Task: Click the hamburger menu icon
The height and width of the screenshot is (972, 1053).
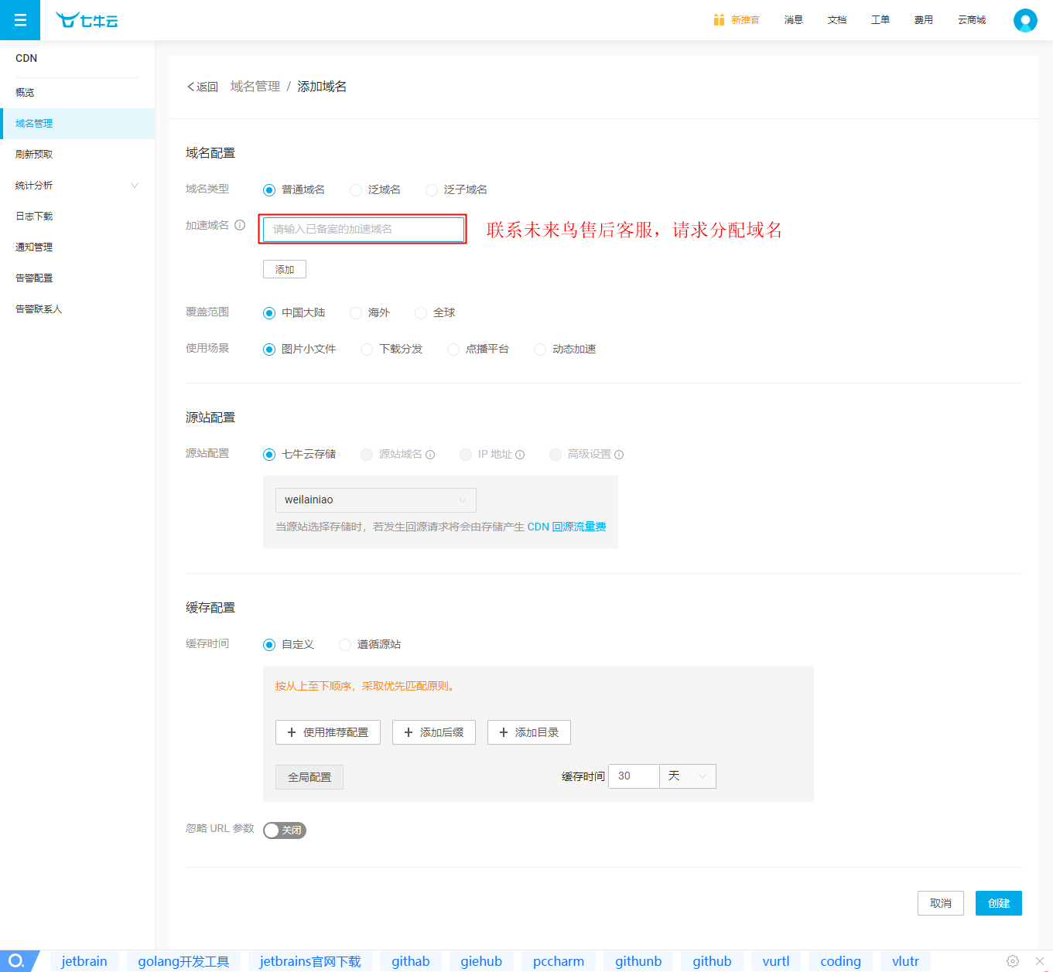Action: click(20, 20)
